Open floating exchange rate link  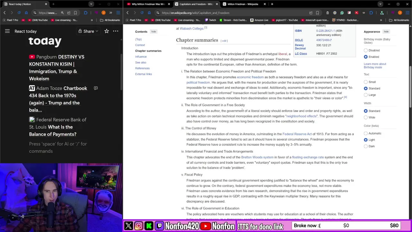308,157
